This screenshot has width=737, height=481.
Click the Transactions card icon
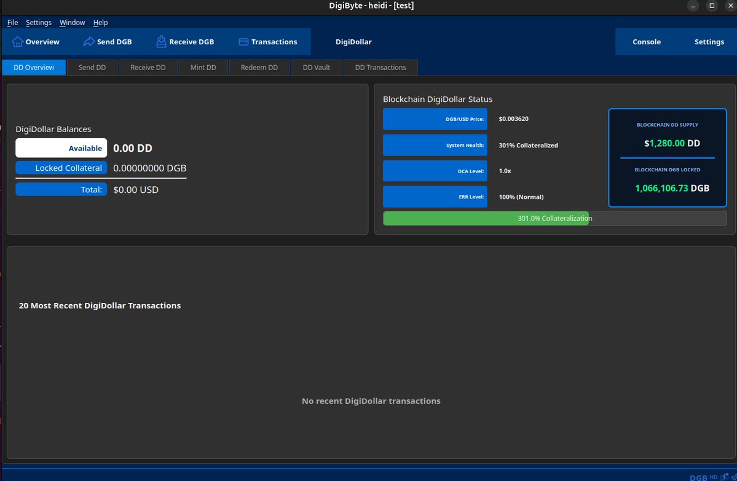(x=243, y=42)
